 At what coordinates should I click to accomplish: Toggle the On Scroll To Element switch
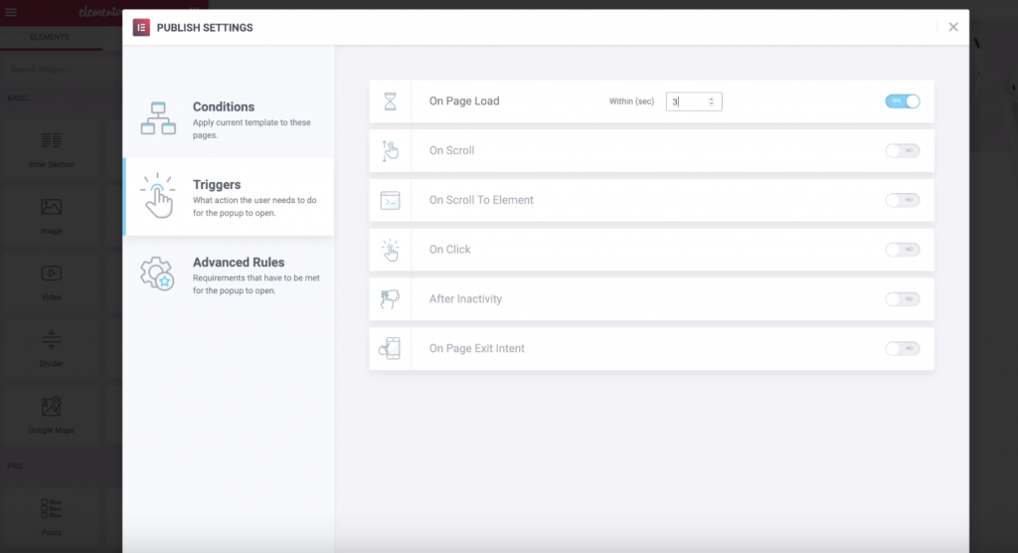[902, 200]
